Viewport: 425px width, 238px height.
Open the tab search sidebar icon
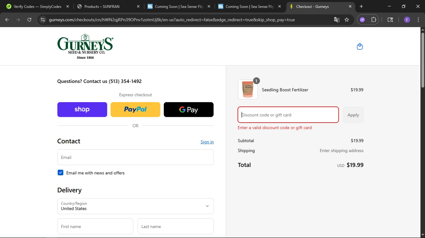pyautogui.click(x=390, y=20)
